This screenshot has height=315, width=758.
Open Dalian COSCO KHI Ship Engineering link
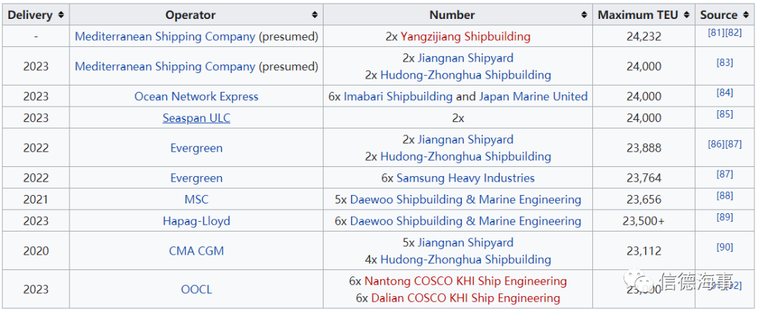click(x=465, y=298)
